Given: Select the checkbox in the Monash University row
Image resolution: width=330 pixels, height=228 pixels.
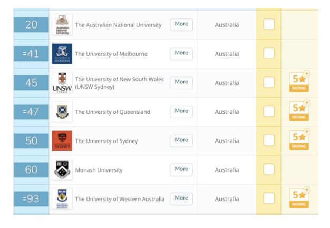Looking at the screenshot, I should tap(269, 169).
